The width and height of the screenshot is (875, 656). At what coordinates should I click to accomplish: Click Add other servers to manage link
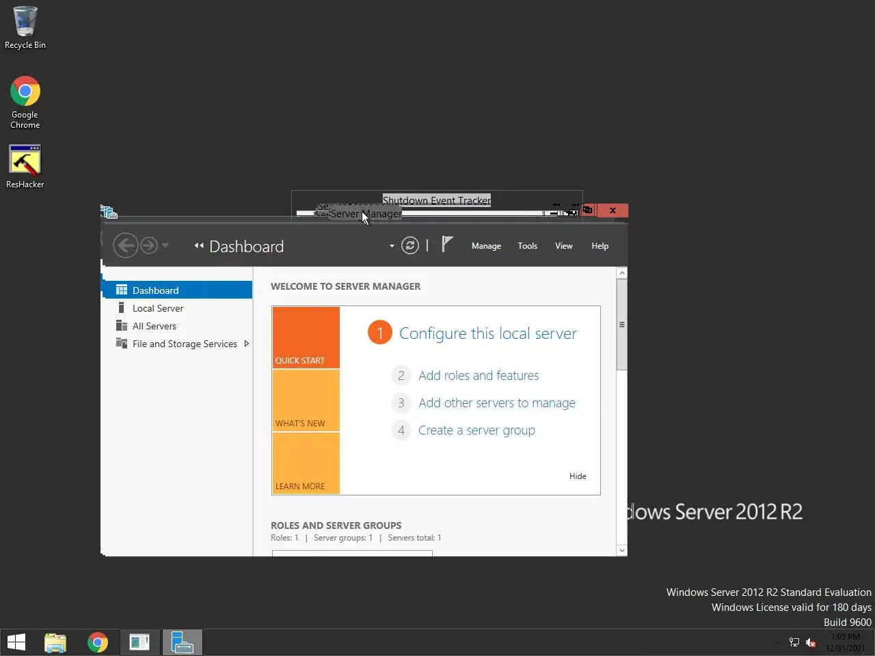(497, 402)
